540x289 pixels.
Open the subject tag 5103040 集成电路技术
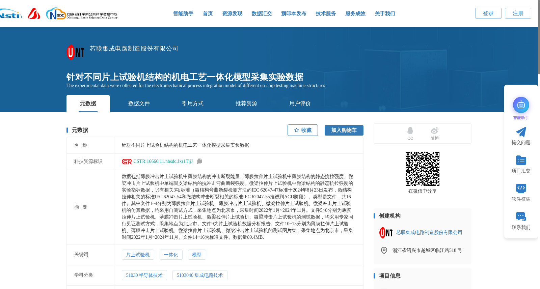click(x=200, y=275)
